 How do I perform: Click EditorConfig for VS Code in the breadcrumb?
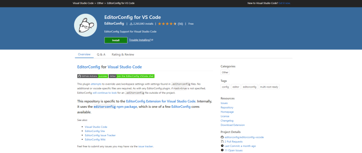(121, 3)
